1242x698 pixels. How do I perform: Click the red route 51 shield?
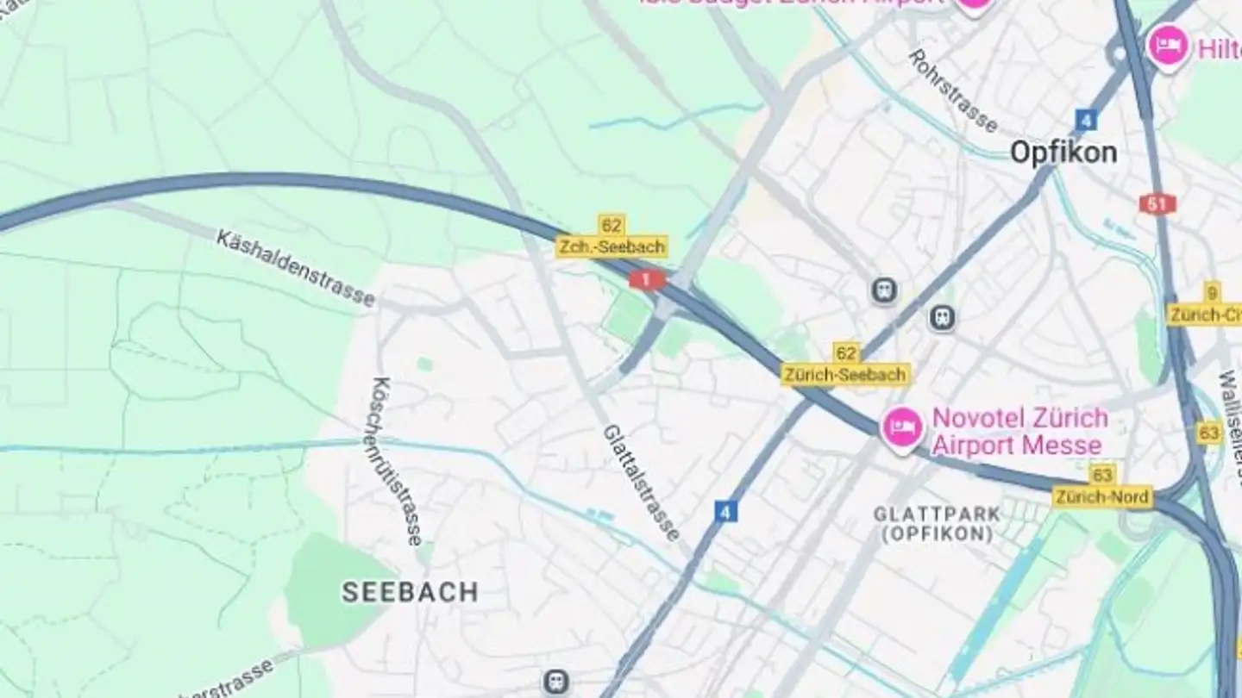(x=1156, y=204)
